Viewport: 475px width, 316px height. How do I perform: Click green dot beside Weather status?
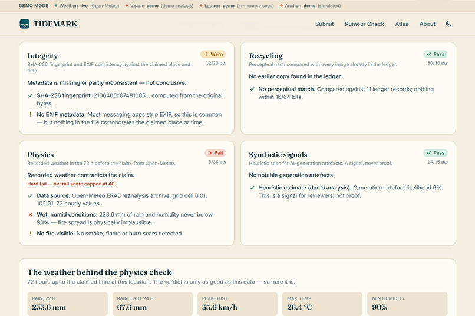56,6
